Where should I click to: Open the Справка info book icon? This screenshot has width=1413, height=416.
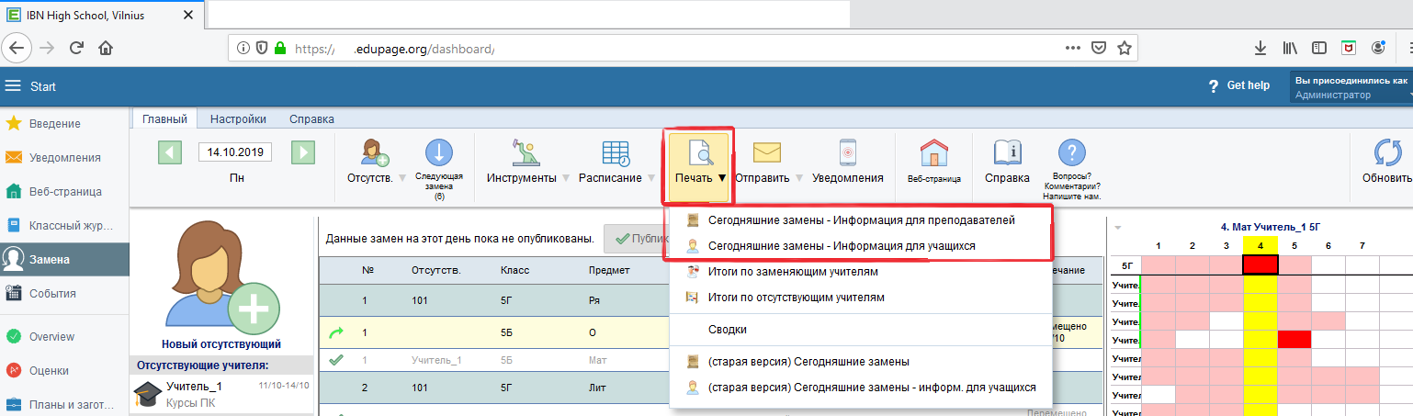click(x=1007, y=153)
